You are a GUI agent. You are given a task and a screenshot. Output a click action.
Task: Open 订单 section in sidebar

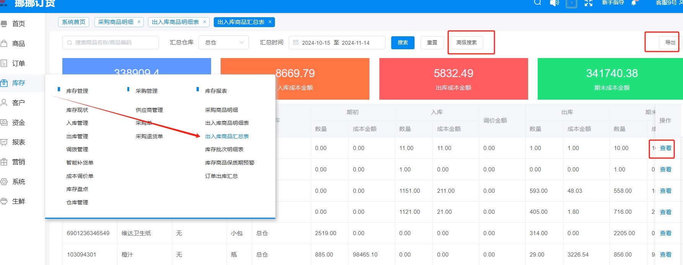coord(18,63)
